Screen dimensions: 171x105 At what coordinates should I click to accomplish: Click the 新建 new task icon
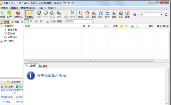3,14
